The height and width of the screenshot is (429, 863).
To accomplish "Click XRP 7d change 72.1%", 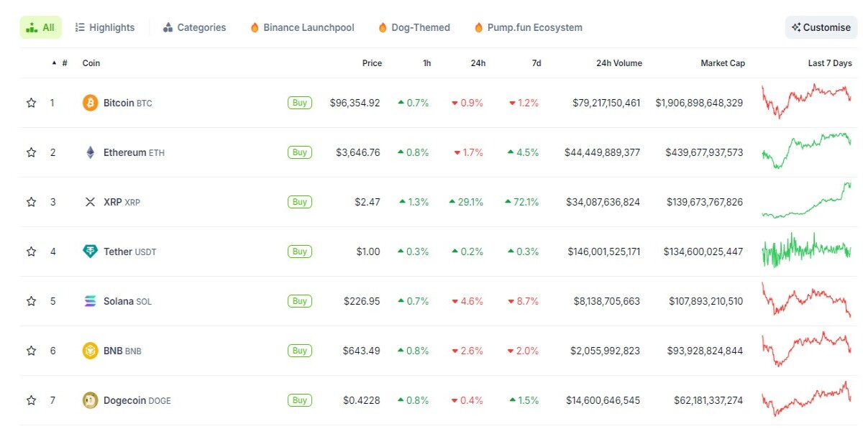I will [522, 202].
